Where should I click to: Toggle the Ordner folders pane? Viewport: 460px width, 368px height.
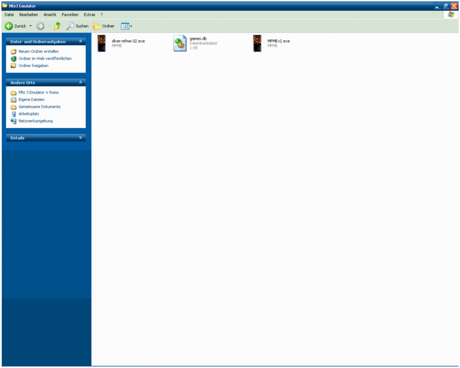tap(104, 26)
